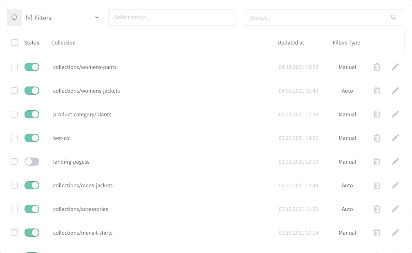Image resolution: width=412 pixels, height=253 pixels.
Task: Expand the Filters dropdown chevron
Action: pyautogui.click(x=97, y=18)
